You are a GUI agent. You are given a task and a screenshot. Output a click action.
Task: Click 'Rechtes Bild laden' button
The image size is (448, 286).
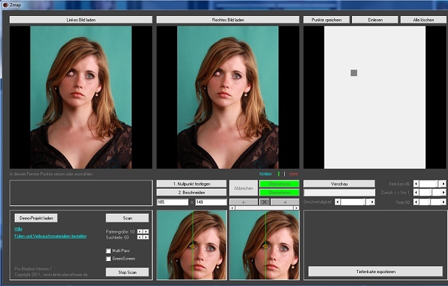[228, 20]
